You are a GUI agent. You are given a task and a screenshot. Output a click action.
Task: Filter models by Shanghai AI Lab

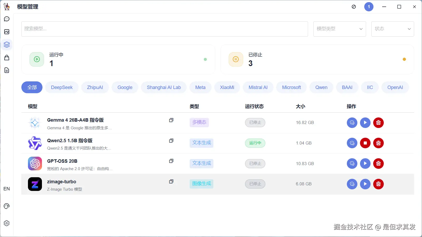point(164,87)
